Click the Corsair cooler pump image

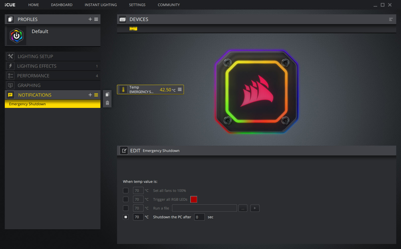click(256, 91)
